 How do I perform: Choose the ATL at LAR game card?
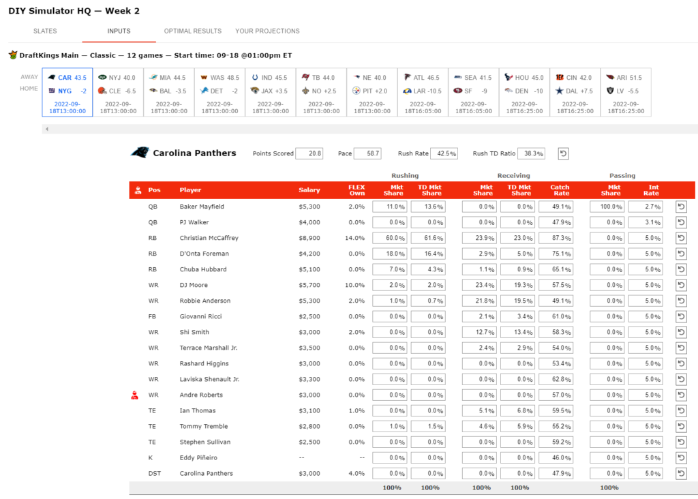(423, 92)
